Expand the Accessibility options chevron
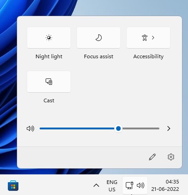 pyautogui.click(x=153, y=38)
